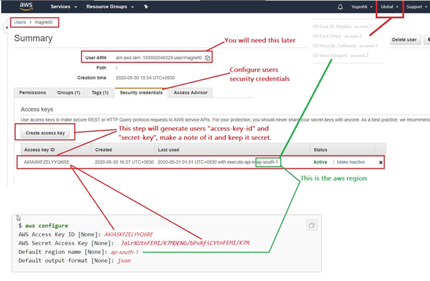Switch to the Tags (1) tab

pos(100,93)
